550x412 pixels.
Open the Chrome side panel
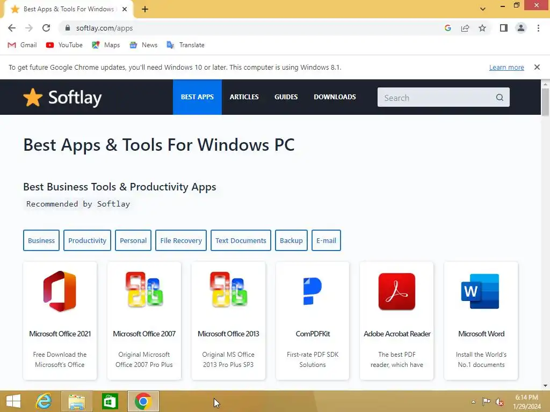click(504, 28)
